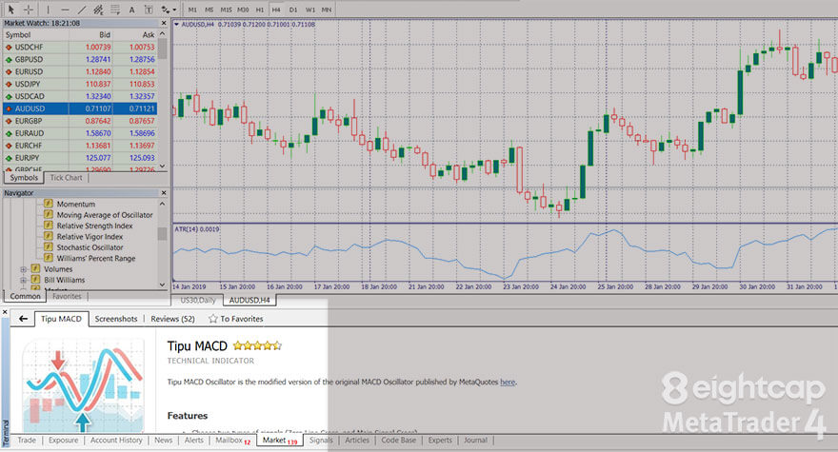
Task: Toggle the H4 timeframe button
Action: pos(276,10)
